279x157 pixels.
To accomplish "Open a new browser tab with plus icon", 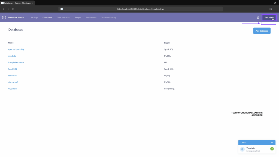I will (x=37, y=3).
